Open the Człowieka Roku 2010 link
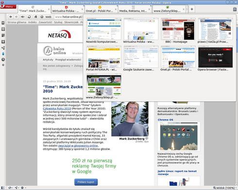 [x=57, y=109]
